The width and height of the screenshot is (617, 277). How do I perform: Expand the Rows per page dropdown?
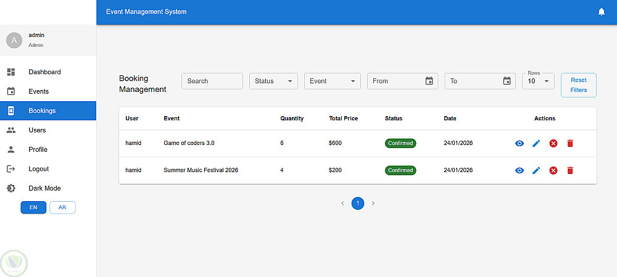538,81
